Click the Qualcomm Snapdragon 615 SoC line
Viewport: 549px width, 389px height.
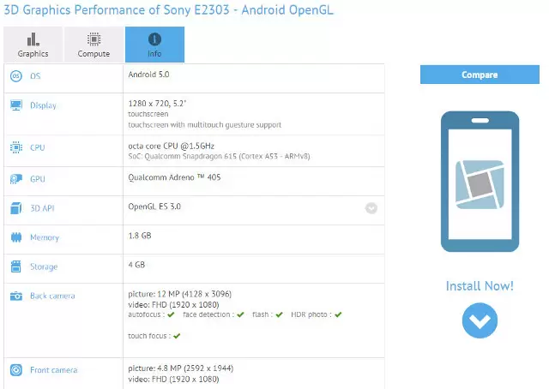coord(220,156)
